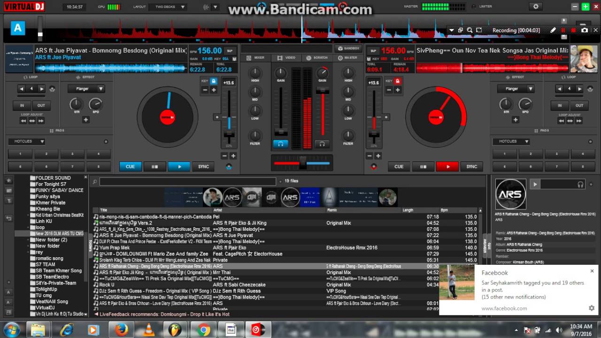Toggle the SANDBOX mode button
The width and height of the screenshot is (601, 338).
348,48
